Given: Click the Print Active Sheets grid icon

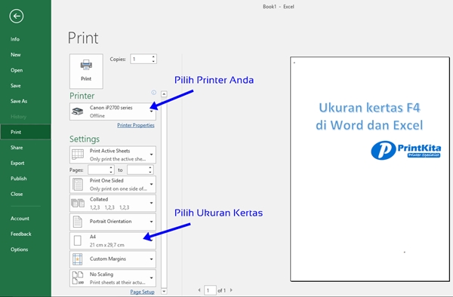Looking at the screenshot, I should 78,155.
